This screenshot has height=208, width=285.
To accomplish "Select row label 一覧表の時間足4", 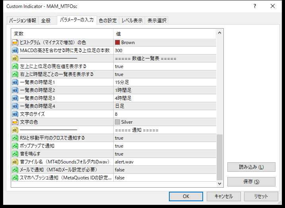I will [37, 106].
